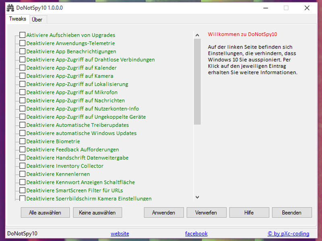The height and width of the screenshot is (241, 322).
Task: Open Hilfe button
Action: [x=249, y=212]
